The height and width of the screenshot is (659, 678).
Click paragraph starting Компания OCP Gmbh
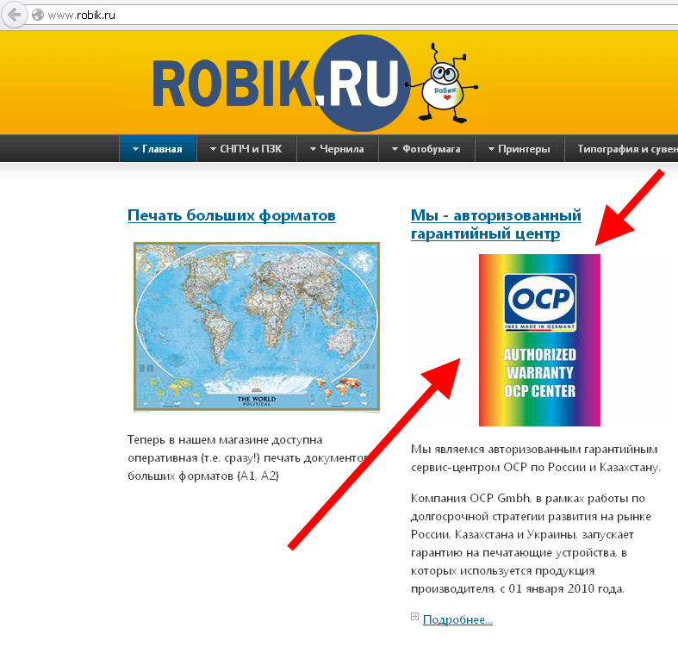(x=531, y=544)
